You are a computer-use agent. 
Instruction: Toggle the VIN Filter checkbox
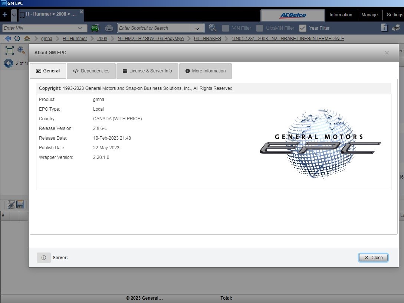click(226, 28)
